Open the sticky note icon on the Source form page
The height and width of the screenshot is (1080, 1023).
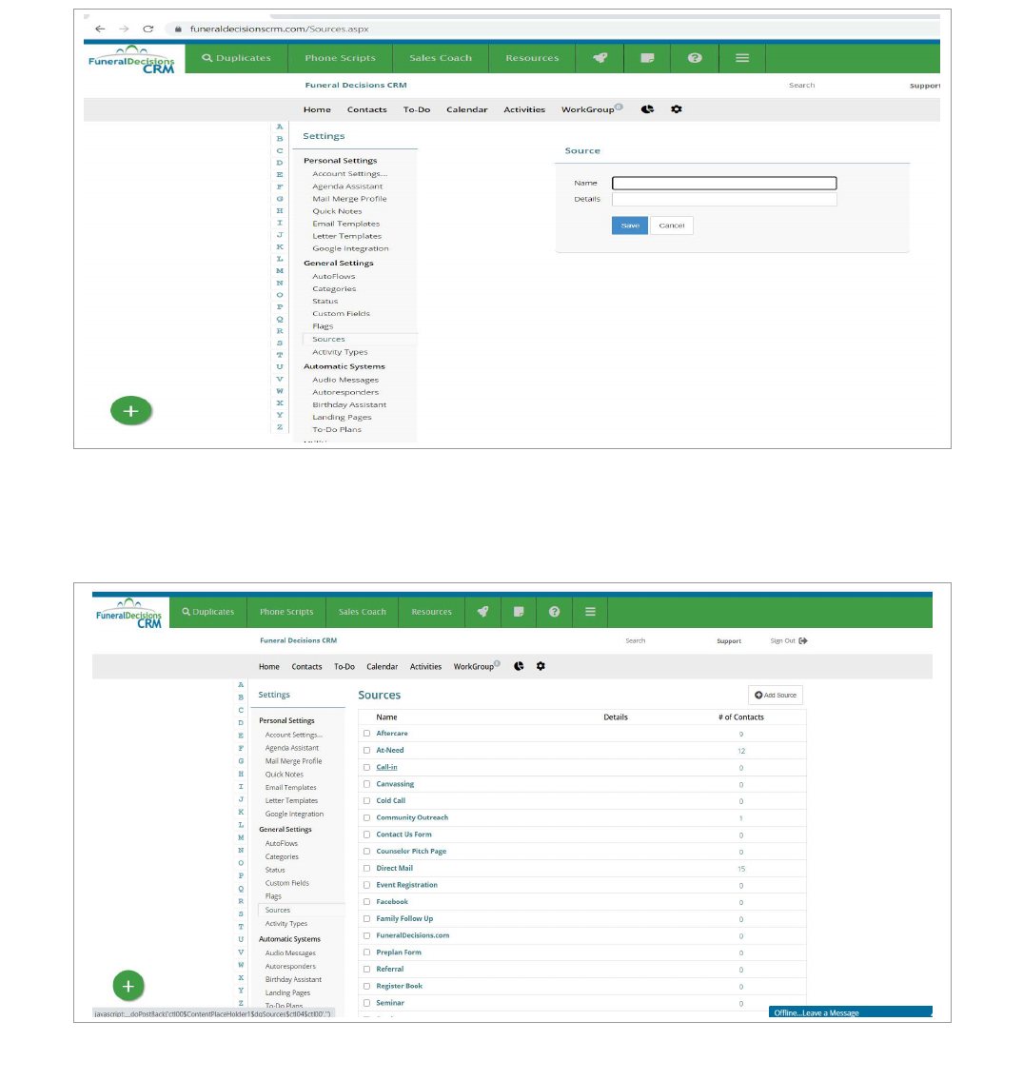pos(648,58)
